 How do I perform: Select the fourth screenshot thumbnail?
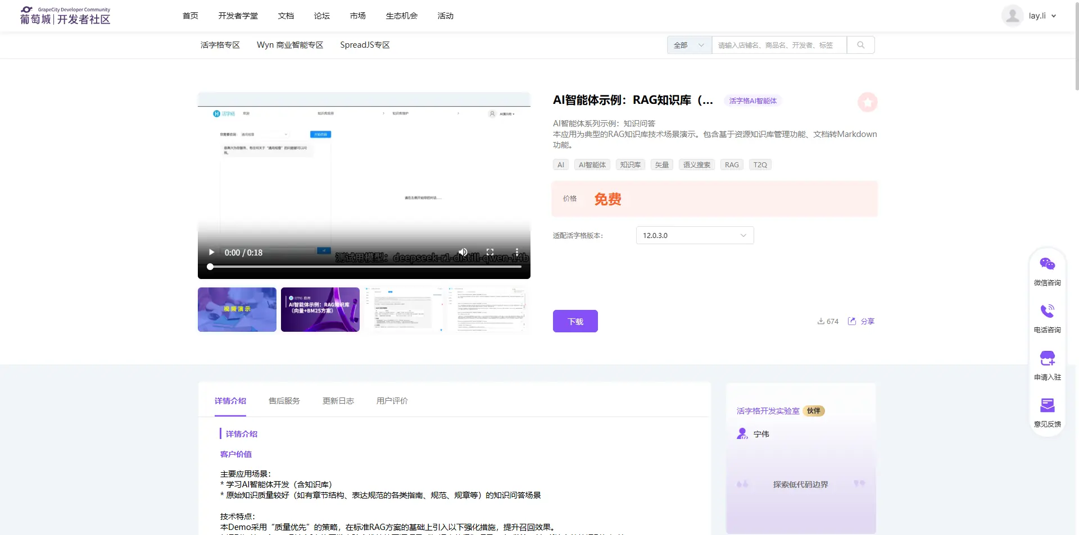point(487,309)
